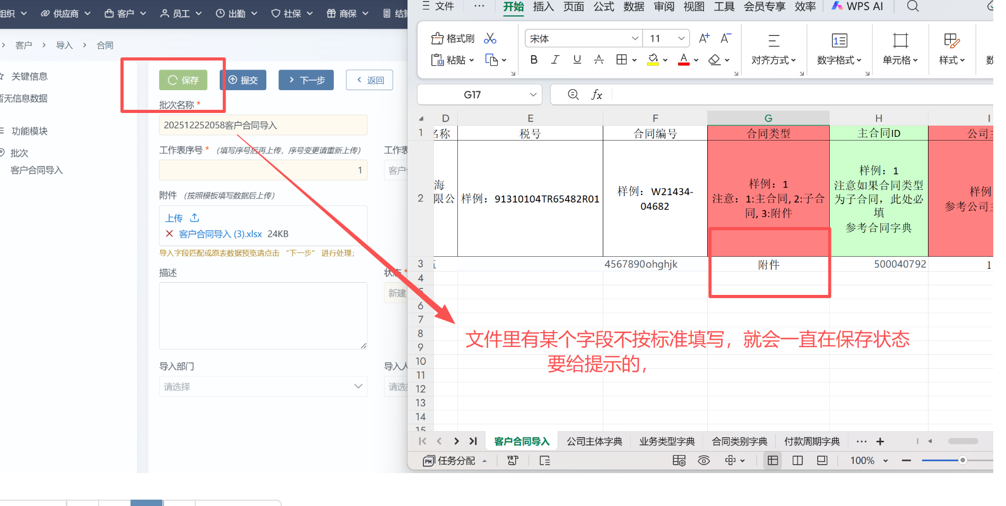1006x506 pixels.
Task: Click the fx insert function icon
Action: pyautogui.click(x=596, y=95)
